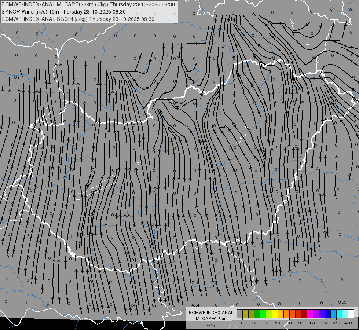Select the gray legend swatch
This screenshot has width=359, height=330.
click(x=240, y=313)
